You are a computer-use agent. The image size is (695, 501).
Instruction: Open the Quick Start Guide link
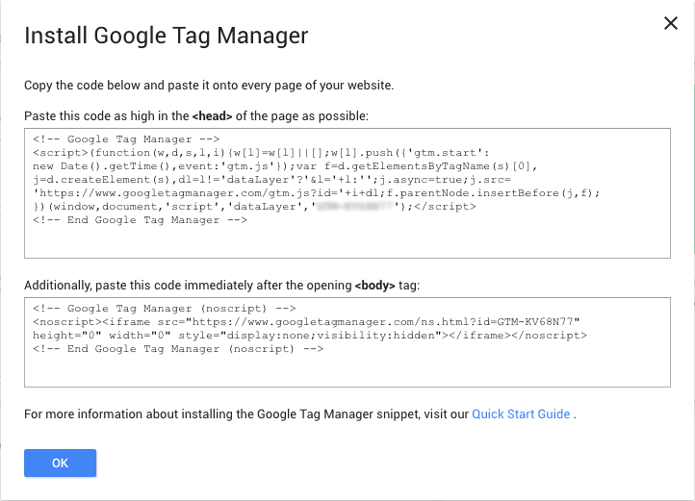tap(521, 414)
